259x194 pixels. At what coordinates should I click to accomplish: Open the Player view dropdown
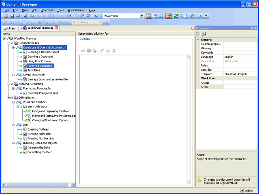point(142,16)
